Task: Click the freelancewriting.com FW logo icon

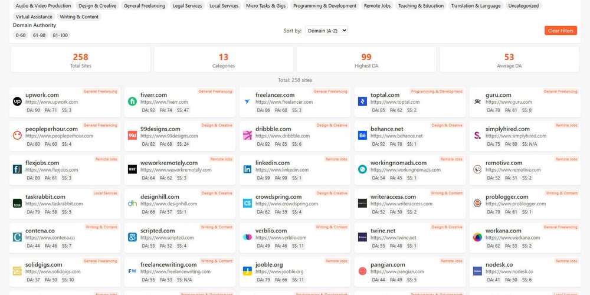Action: point(132,271)
